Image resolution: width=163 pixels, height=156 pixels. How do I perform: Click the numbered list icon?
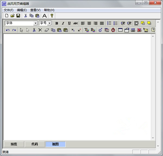[109, 23]
